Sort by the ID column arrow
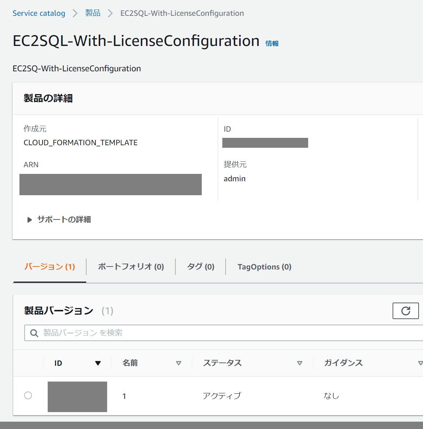 click(x=98, y=363)
